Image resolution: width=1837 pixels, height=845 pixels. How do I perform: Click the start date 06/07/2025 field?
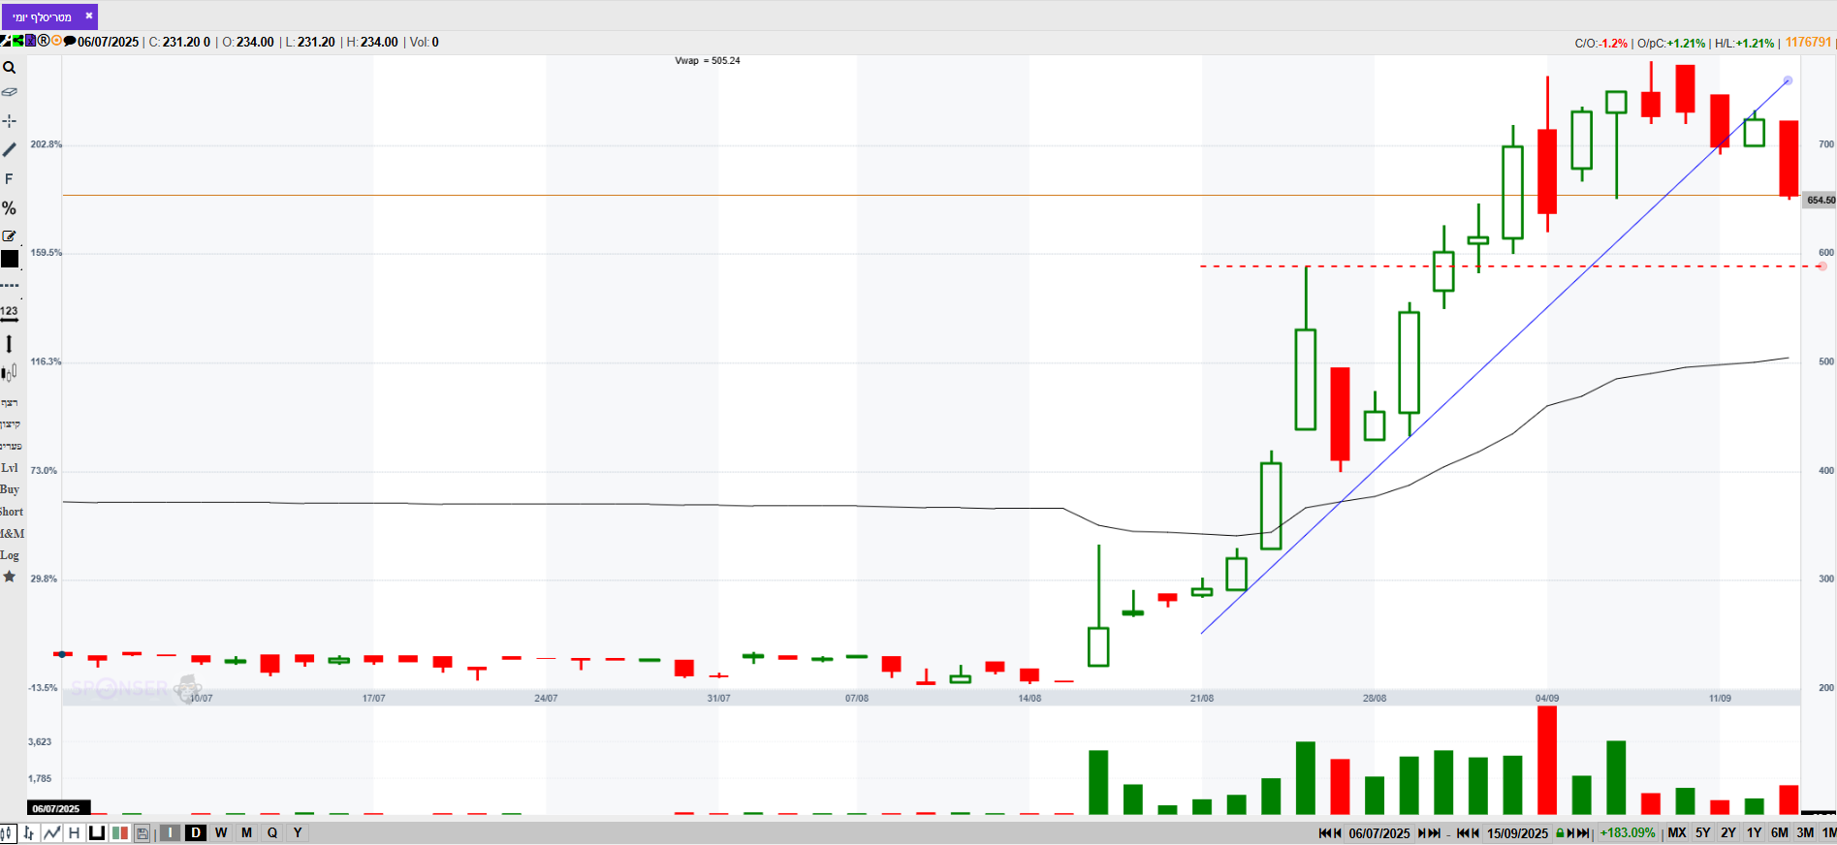[1379, 833]
